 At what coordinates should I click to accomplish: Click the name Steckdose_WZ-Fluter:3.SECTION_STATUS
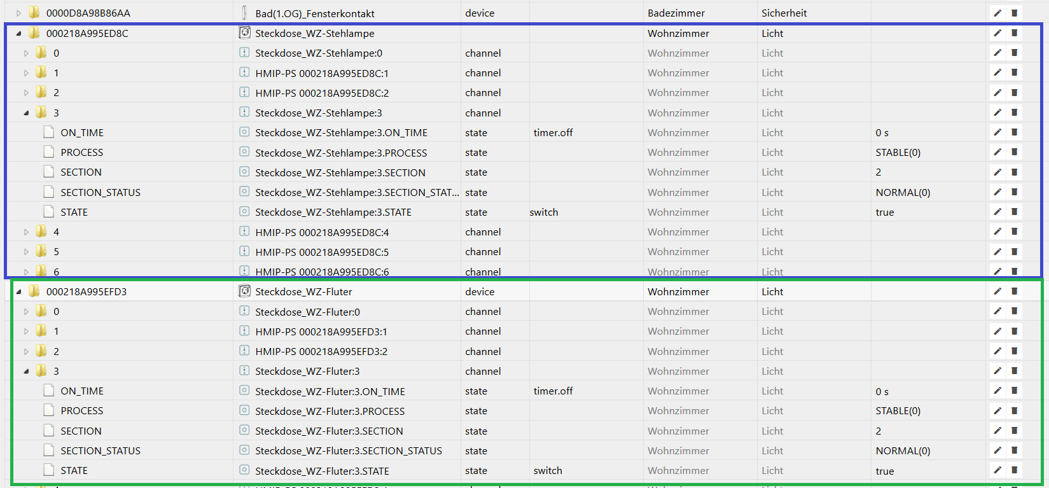click(349, 450)
